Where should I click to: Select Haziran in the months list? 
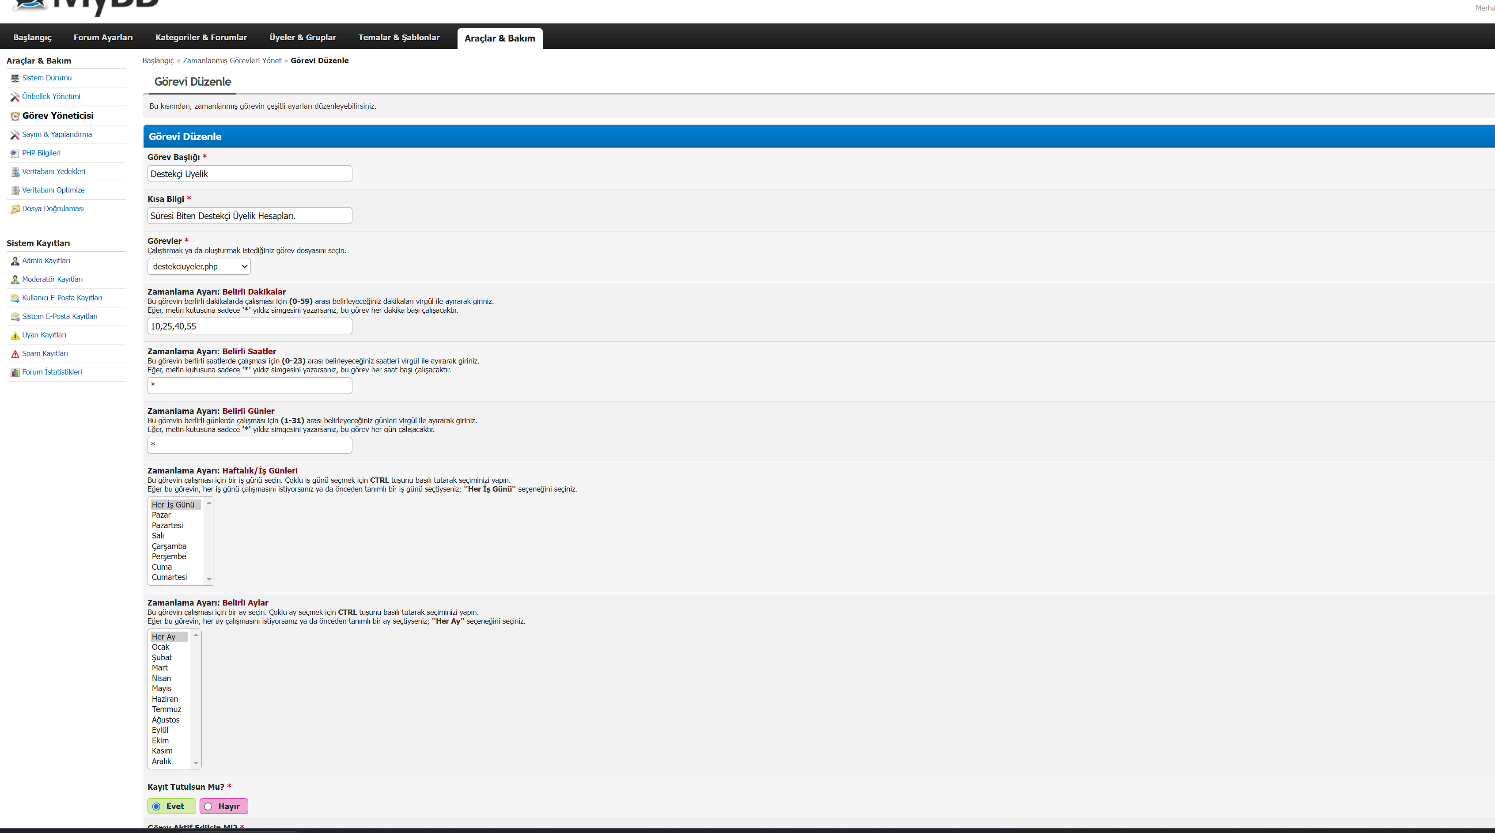(x=169, y=699)
